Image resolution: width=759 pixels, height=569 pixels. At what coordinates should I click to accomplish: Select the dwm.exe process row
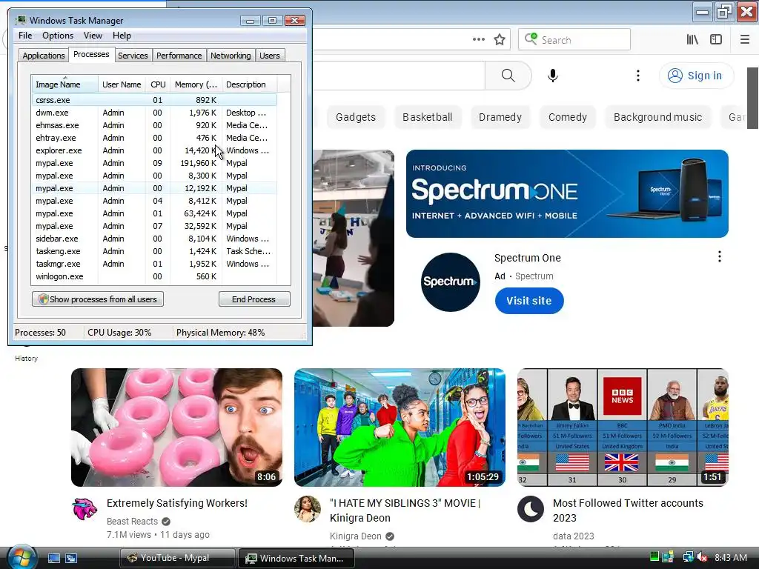point(154,113)
